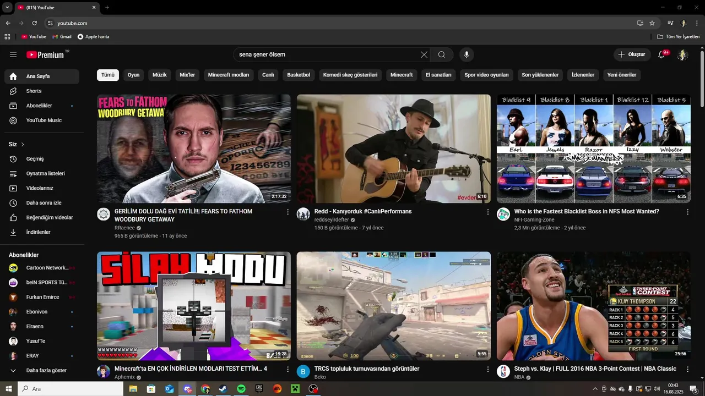Open Shorts from sidebar
This screenshot has height=396, width=705.
[42, 91]
